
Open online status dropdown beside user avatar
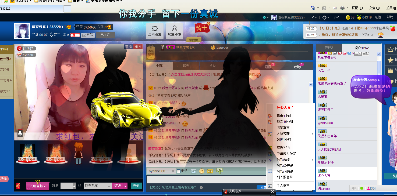click(266, 17)
